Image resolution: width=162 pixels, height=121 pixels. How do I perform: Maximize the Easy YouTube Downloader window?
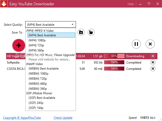click(x=149, y=4)
